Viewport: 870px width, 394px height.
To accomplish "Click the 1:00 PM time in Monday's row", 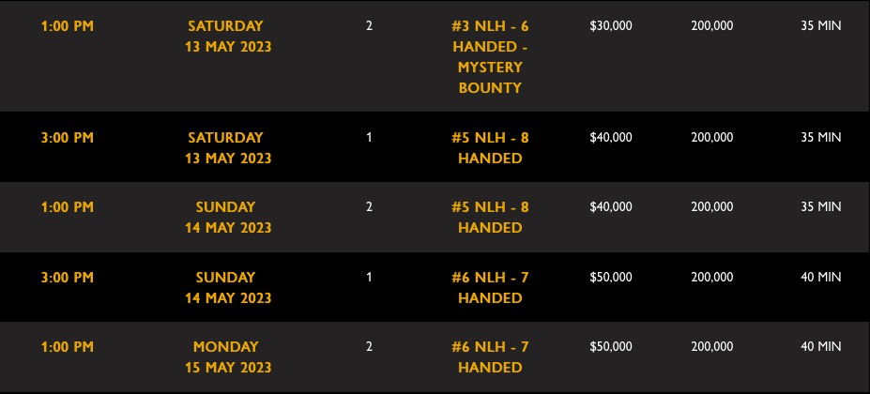I will click(68, 347).
